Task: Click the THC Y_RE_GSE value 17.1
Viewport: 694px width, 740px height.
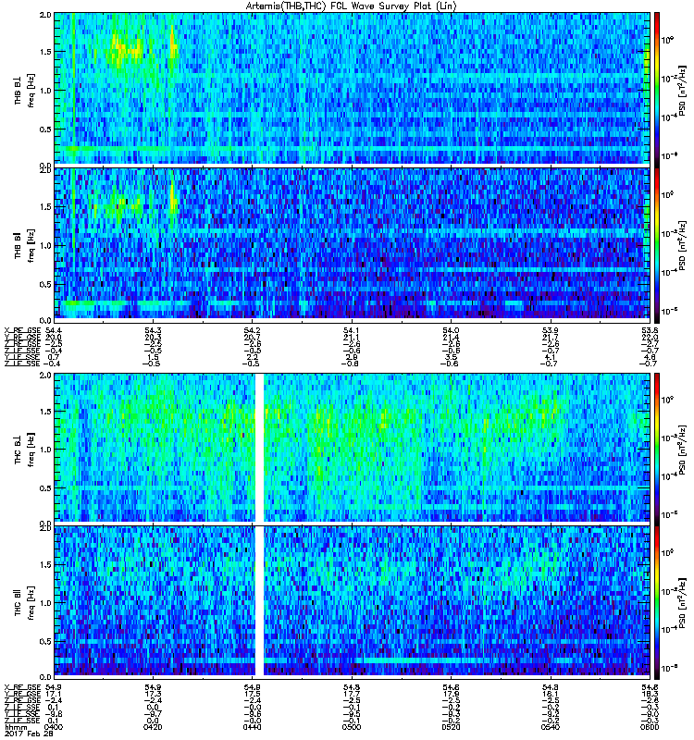Action: coord(54,695)
